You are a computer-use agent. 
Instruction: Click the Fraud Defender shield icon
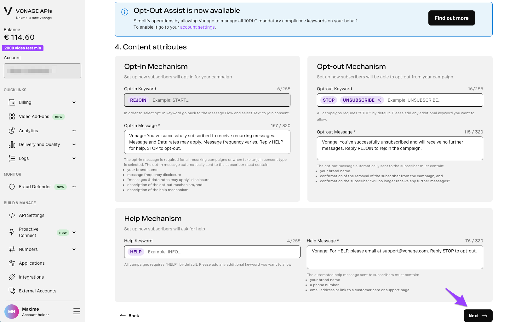(x=12, y=187)
